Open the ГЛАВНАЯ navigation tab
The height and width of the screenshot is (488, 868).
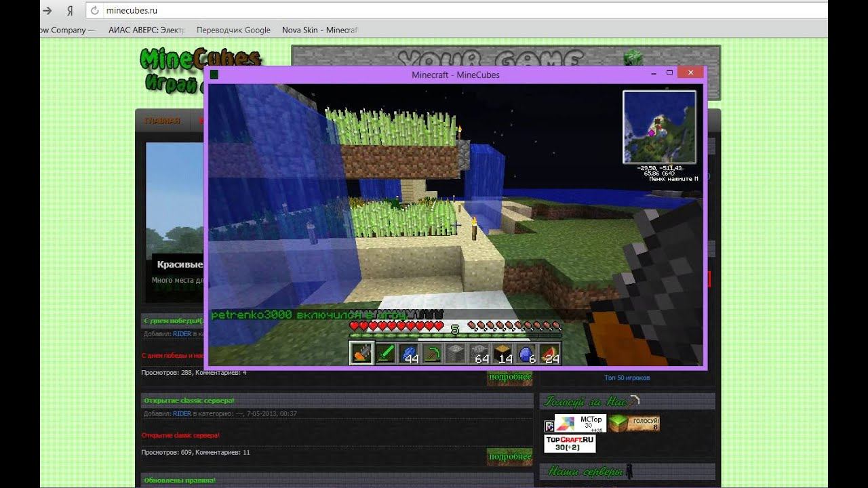[161, 121]
